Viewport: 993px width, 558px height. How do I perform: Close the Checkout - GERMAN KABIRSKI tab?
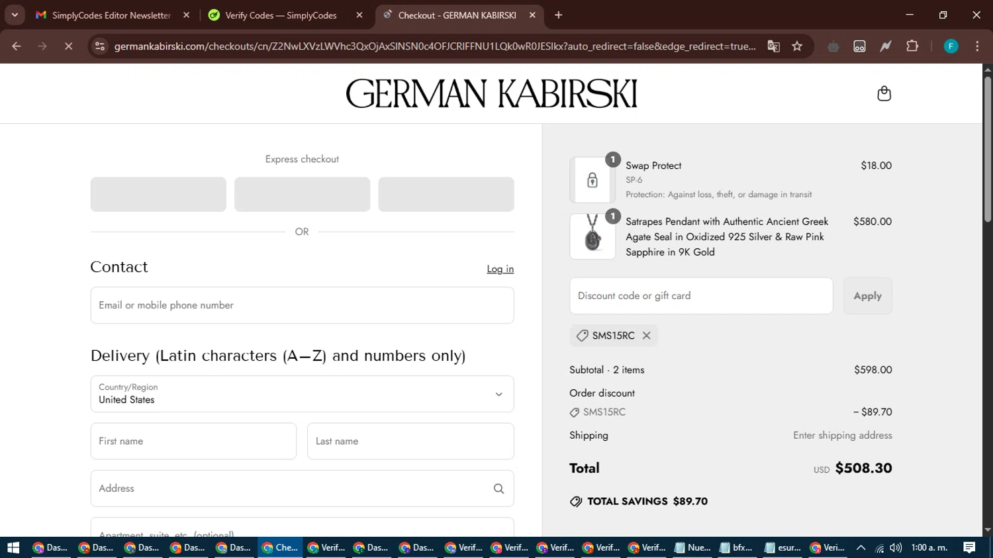[x=532, y=15]
